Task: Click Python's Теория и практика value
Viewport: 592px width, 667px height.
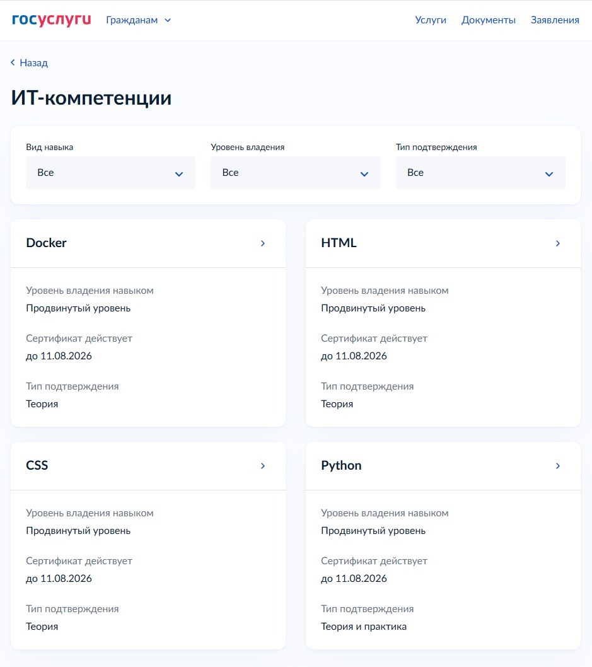Action: (364, 627)
